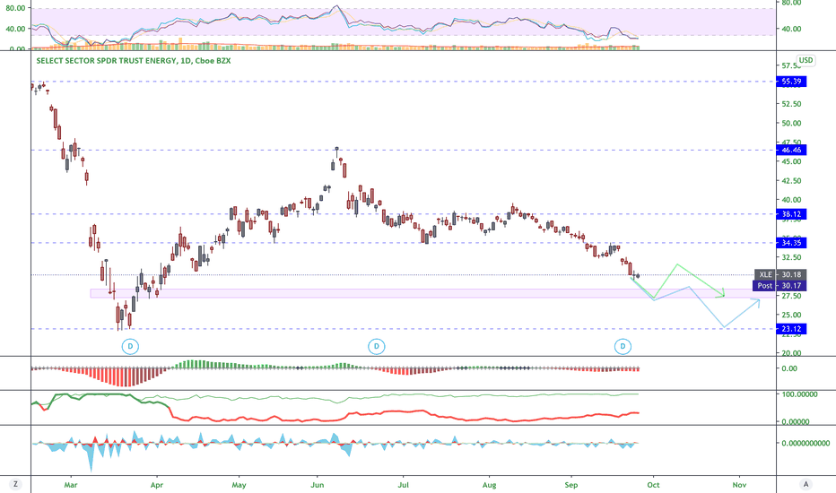Click the May label on the time axis

click(239, 485)
